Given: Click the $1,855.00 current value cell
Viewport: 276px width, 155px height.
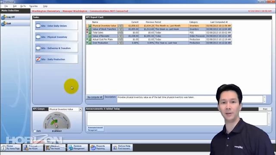Looking at the screenshot, I should click(x=131, y=29).
